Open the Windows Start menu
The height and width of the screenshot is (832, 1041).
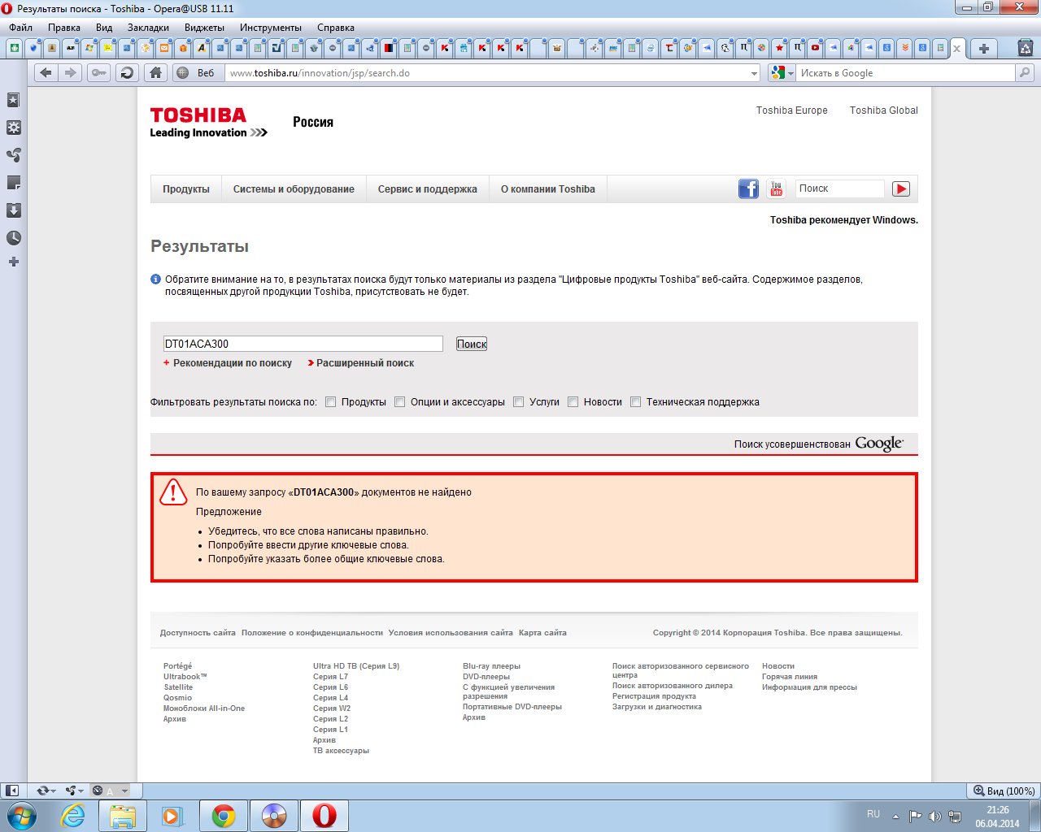(22, 816)
